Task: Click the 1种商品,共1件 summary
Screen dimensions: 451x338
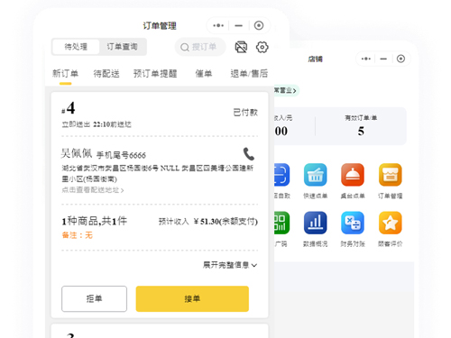Action: coord(95,221)
